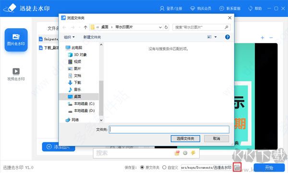288x173 pixels.
Task: Select the Snipaste file row
Action: coord(48,39)
